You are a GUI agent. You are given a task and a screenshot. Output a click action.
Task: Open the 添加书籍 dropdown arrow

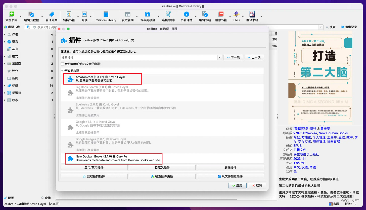click(x=21, y=17)
